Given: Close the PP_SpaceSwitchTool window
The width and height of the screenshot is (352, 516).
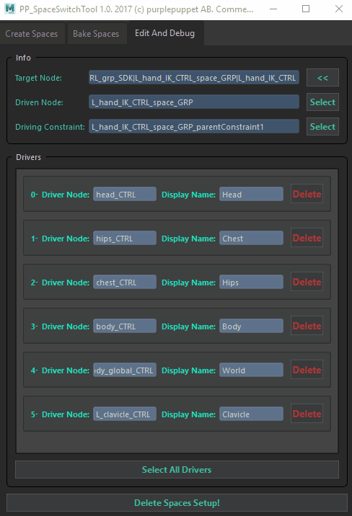Looking at the screenshot, I should [339, 9].
